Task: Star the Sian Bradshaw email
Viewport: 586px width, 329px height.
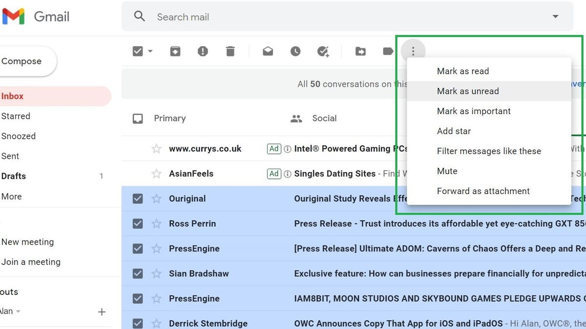Action: click(156, 273)
